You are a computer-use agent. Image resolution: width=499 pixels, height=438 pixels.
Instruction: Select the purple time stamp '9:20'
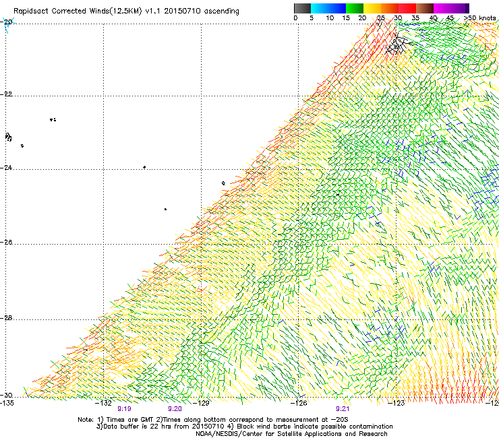click(x=175, y=409)
